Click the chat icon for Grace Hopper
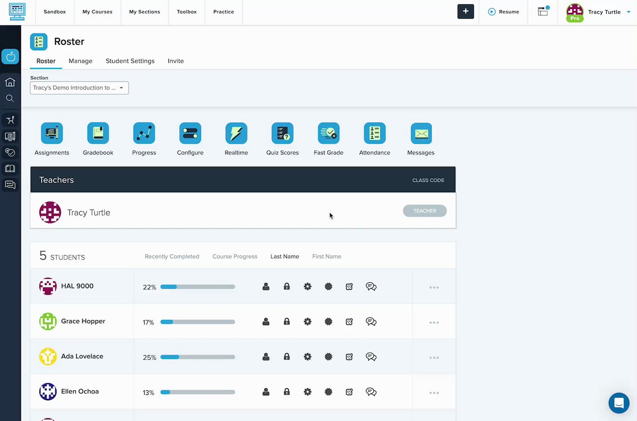The height and width of the screenshot is (421, 637). click(x=371, y=321)
